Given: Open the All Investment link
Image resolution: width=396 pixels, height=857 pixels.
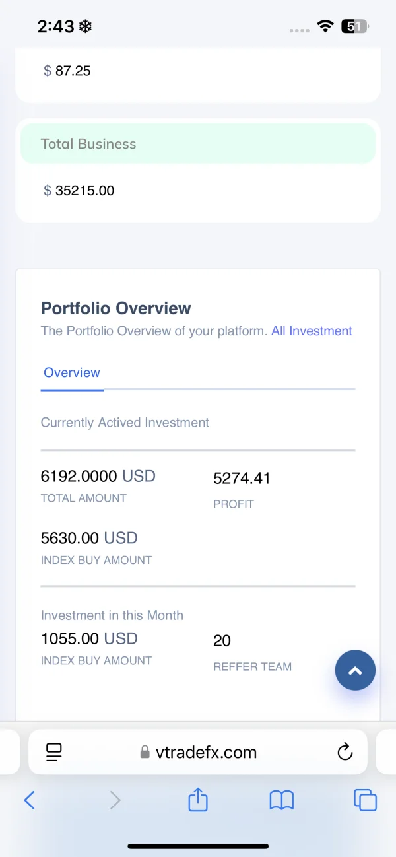Looking at the screenshot, I should (312, 331).
